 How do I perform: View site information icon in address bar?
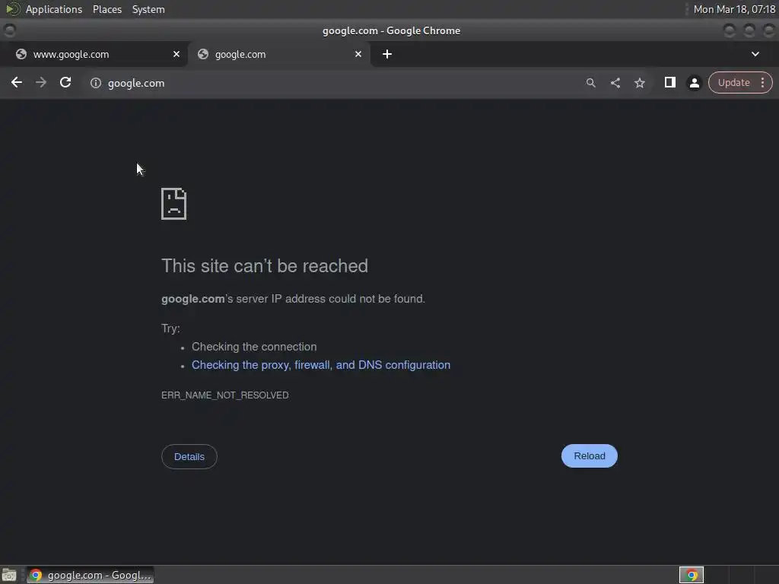point(96,83)
